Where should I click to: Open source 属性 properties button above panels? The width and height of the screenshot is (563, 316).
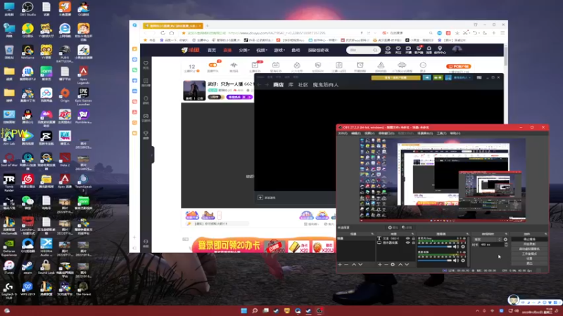(x=393, y=228)
